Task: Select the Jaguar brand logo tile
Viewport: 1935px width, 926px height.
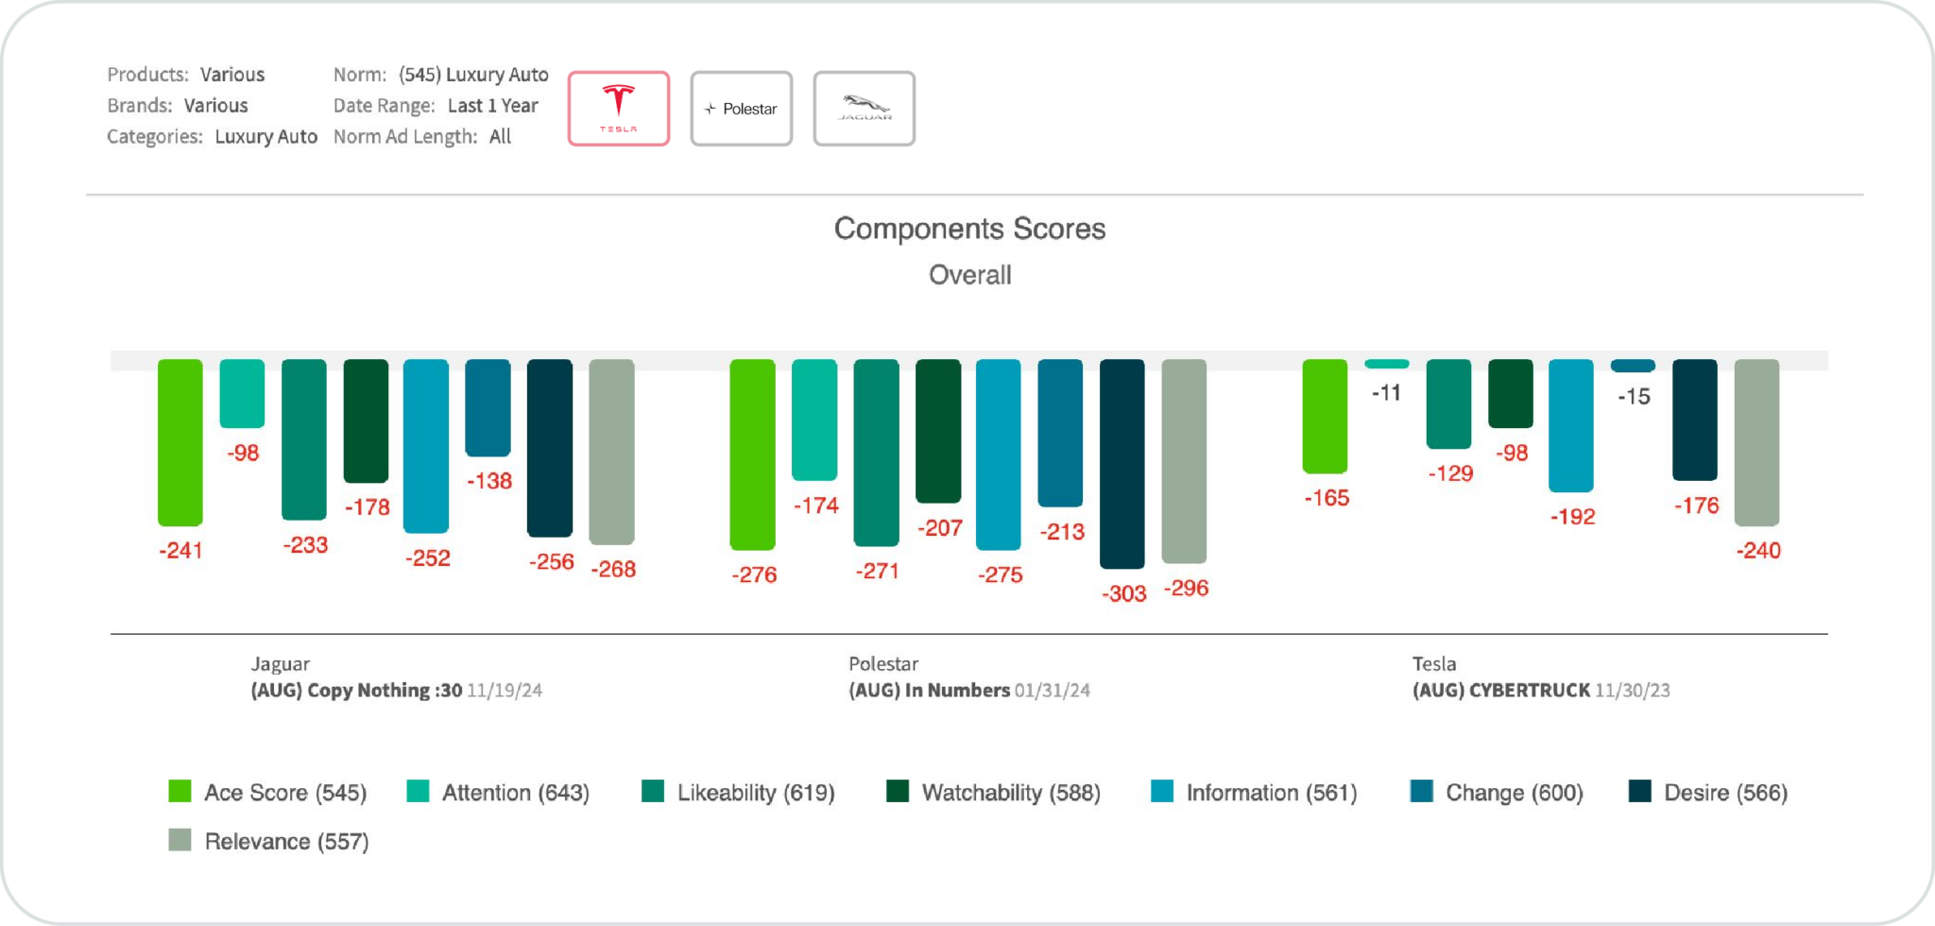Action: (x=864, y=109)
